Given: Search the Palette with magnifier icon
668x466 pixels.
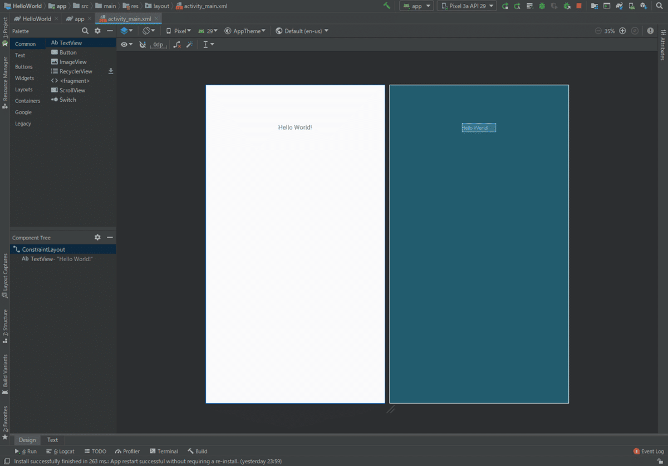Looking at the screenshot, I should click(x=85, y=31).
